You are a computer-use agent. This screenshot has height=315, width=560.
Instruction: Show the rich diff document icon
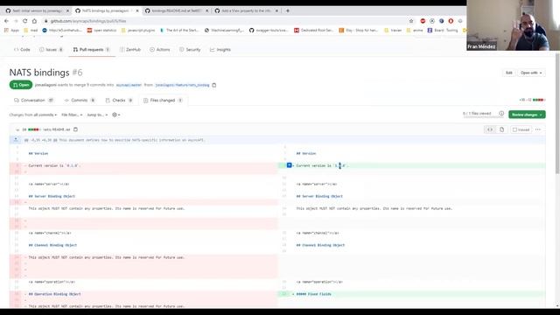coord(501,129)
